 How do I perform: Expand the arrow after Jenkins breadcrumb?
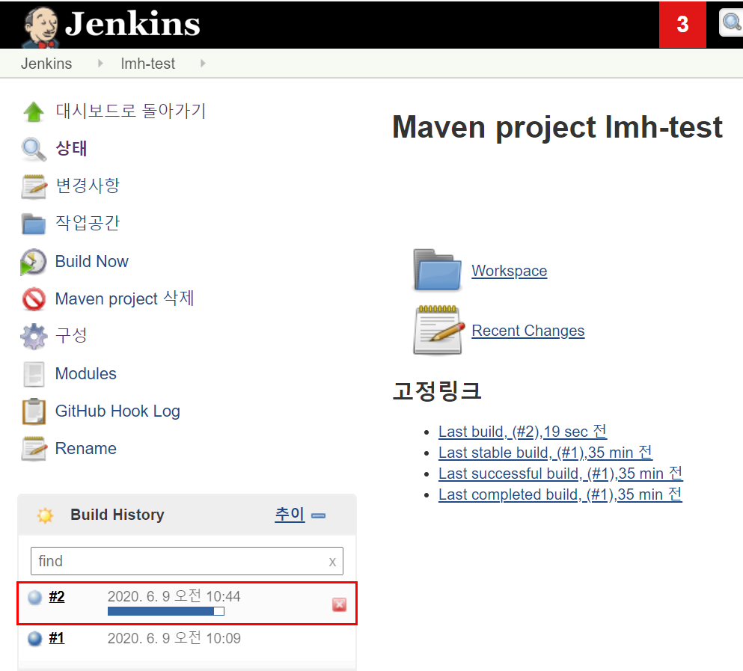coord(100,63)
